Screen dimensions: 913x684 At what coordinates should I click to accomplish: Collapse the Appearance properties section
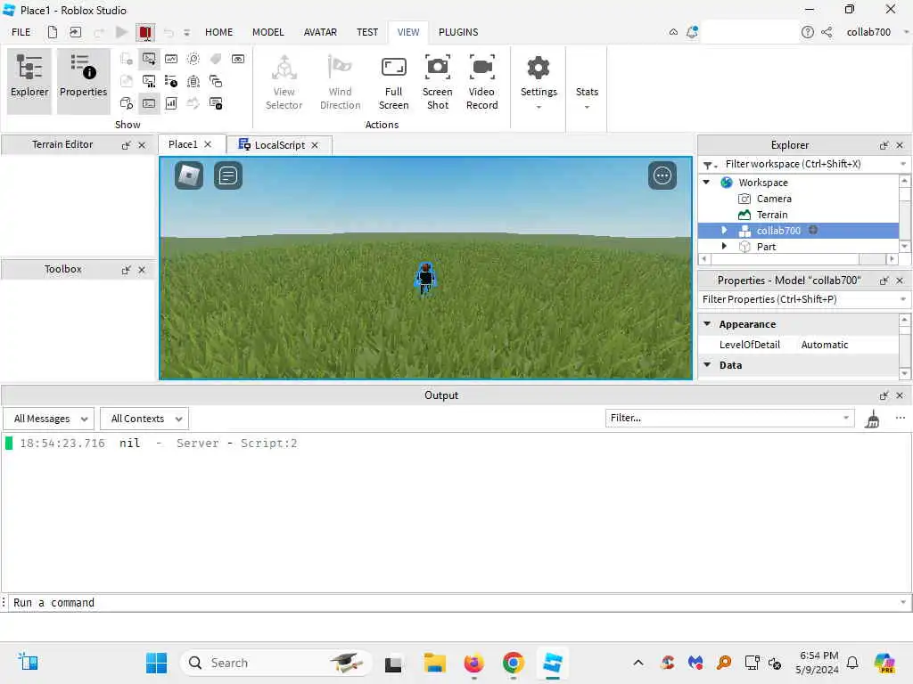pos(707,323)
